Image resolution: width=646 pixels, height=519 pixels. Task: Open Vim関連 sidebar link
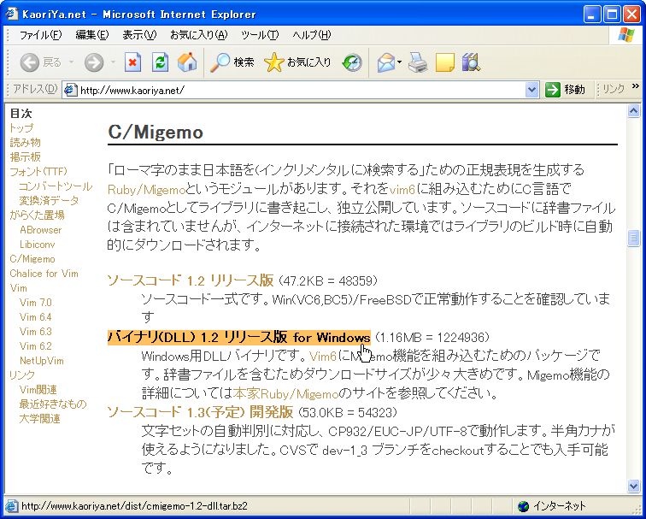tap(38, 390)
